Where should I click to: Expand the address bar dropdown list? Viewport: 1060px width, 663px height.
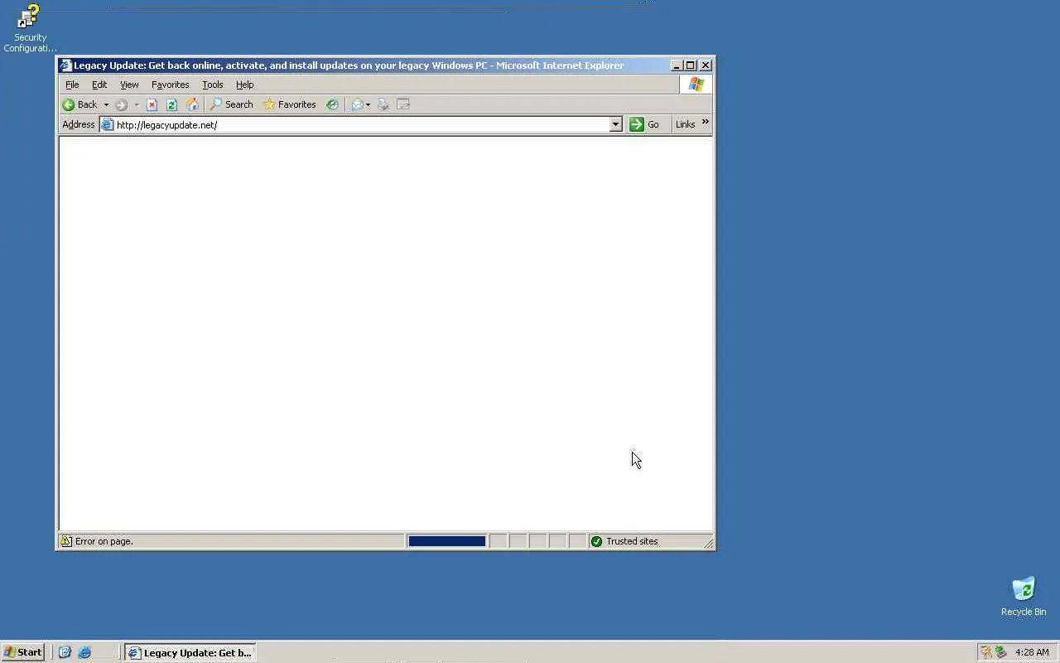(615, 124)
